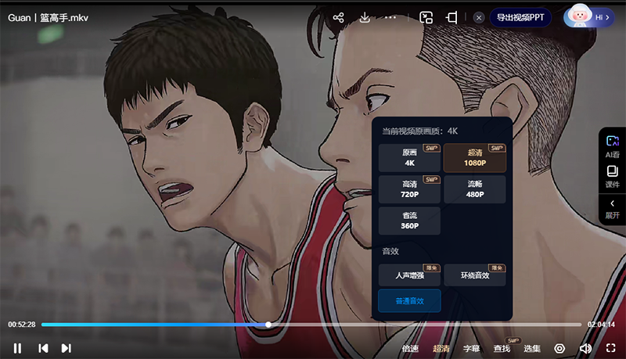Skip to the previous video
Screen dimensions: 626x359
(x=43, y=348)
